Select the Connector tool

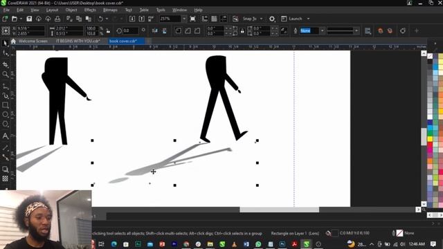(x=5, y=157)
